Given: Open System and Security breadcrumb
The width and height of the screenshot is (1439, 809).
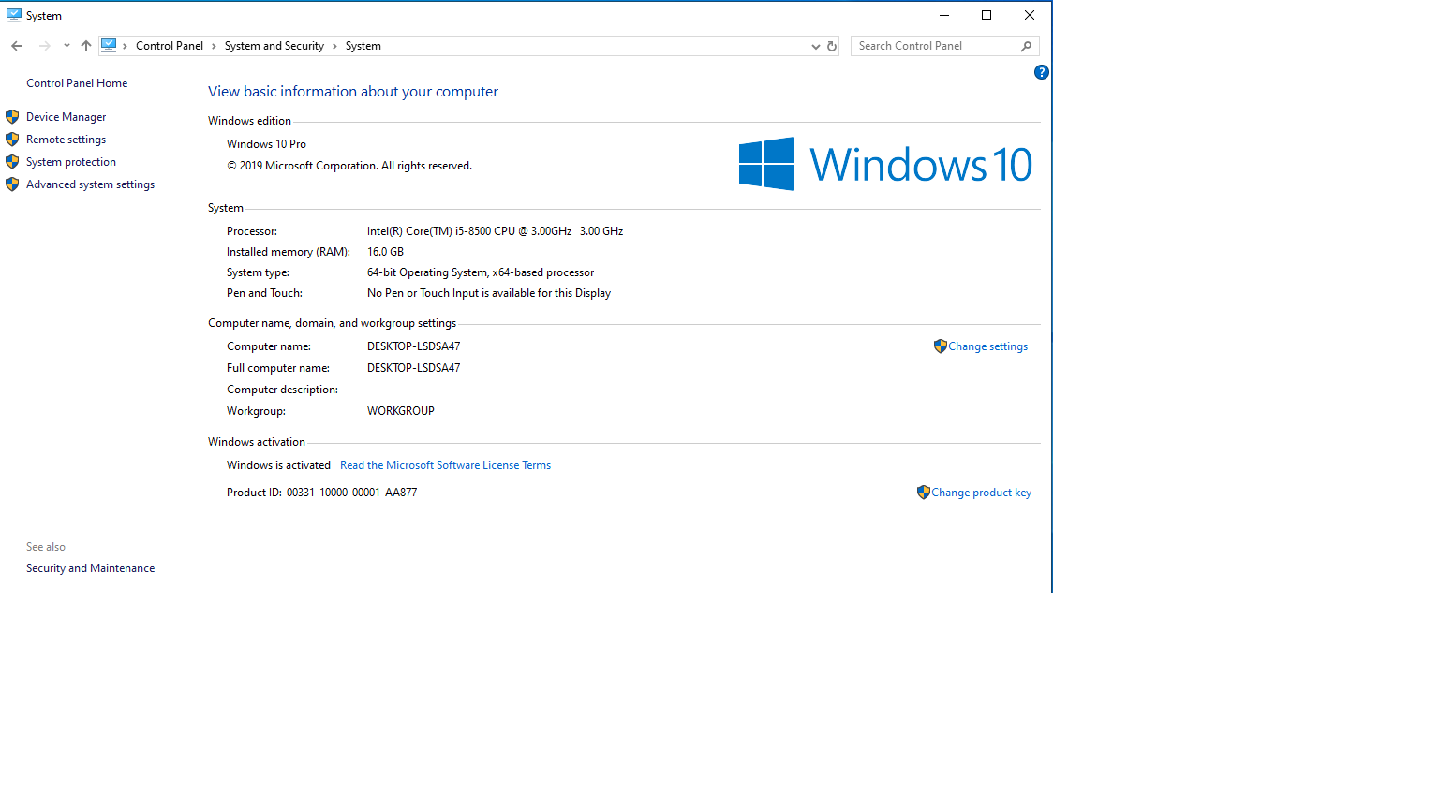Looking at the screenshot, I should click(274, 46).
